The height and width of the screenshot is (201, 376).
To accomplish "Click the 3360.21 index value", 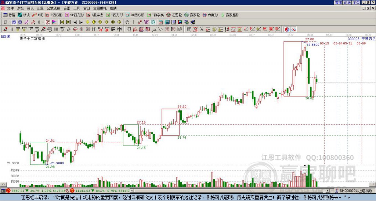I will click(18, 191).
